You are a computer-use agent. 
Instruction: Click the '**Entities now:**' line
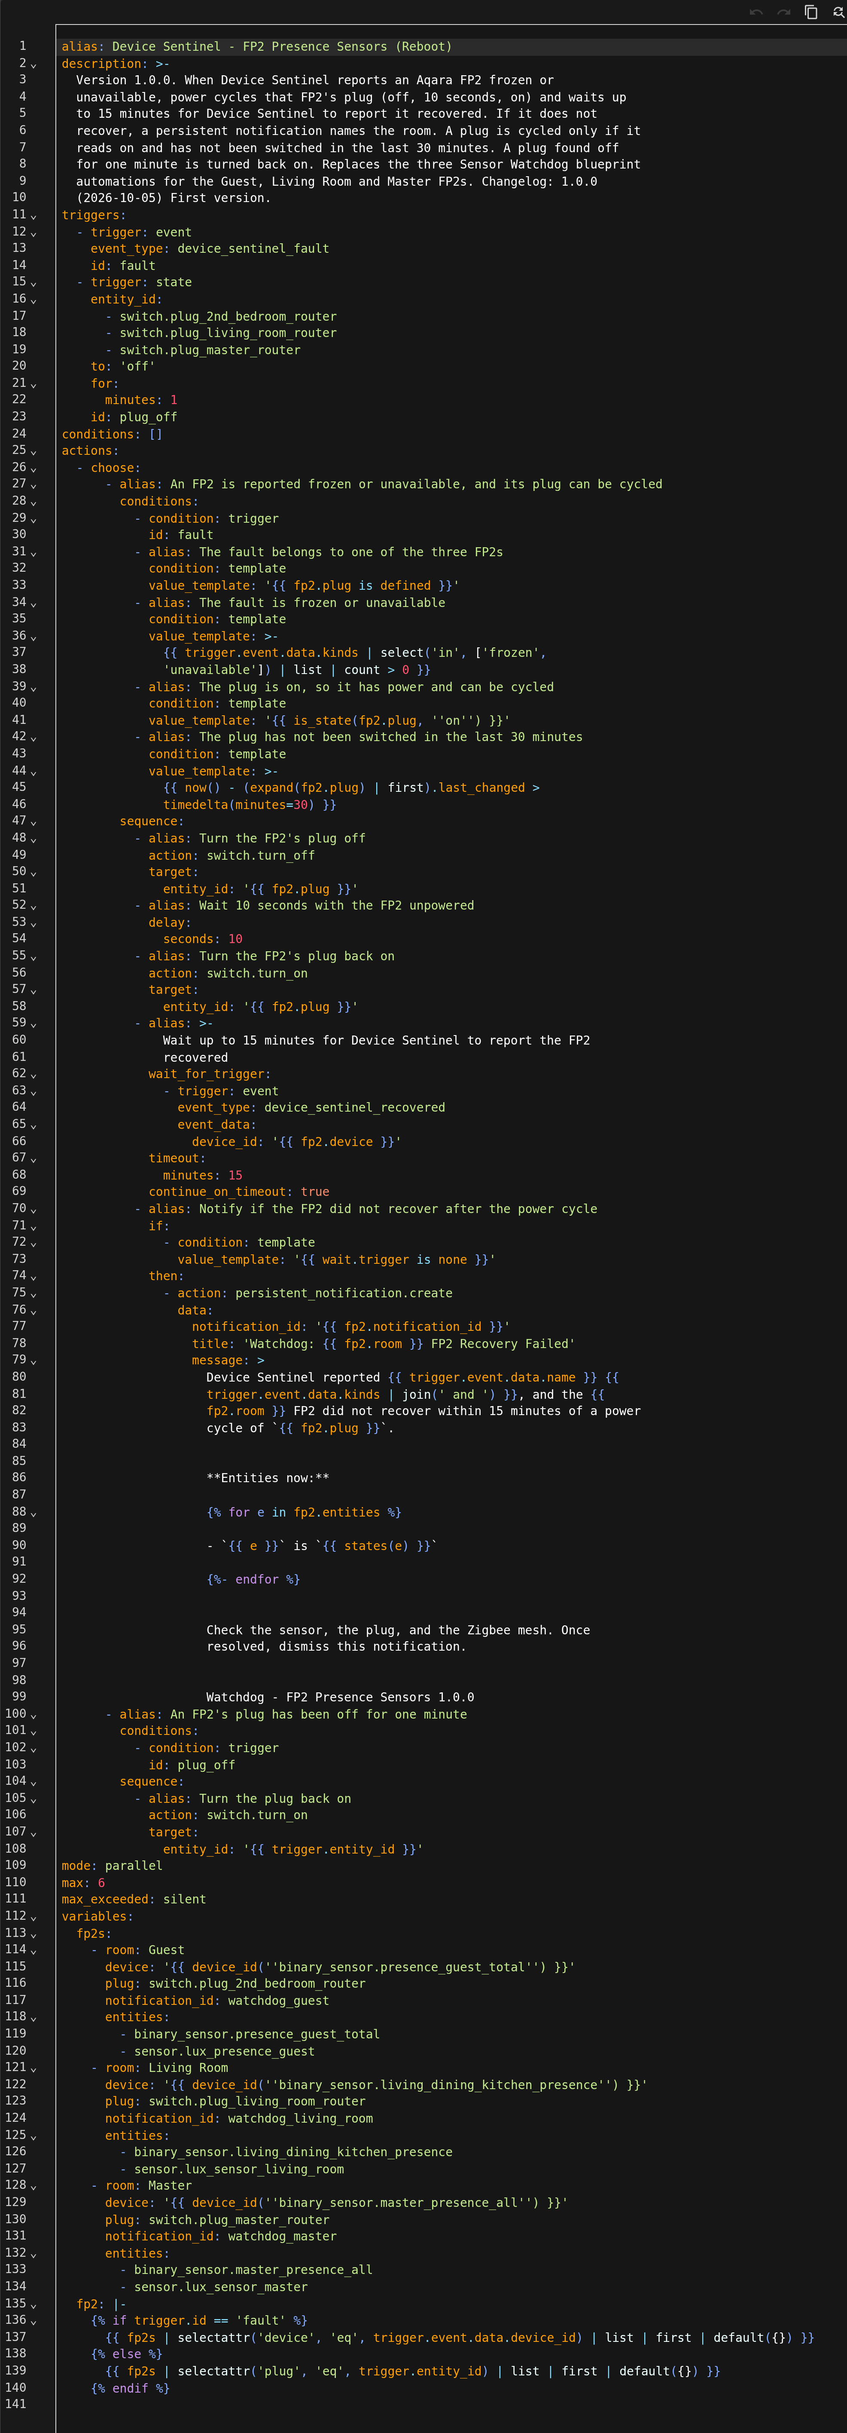coord(268,1478)
